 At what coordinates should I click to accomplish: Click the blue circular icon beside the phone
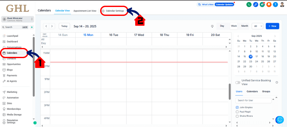tap(255, 4)
